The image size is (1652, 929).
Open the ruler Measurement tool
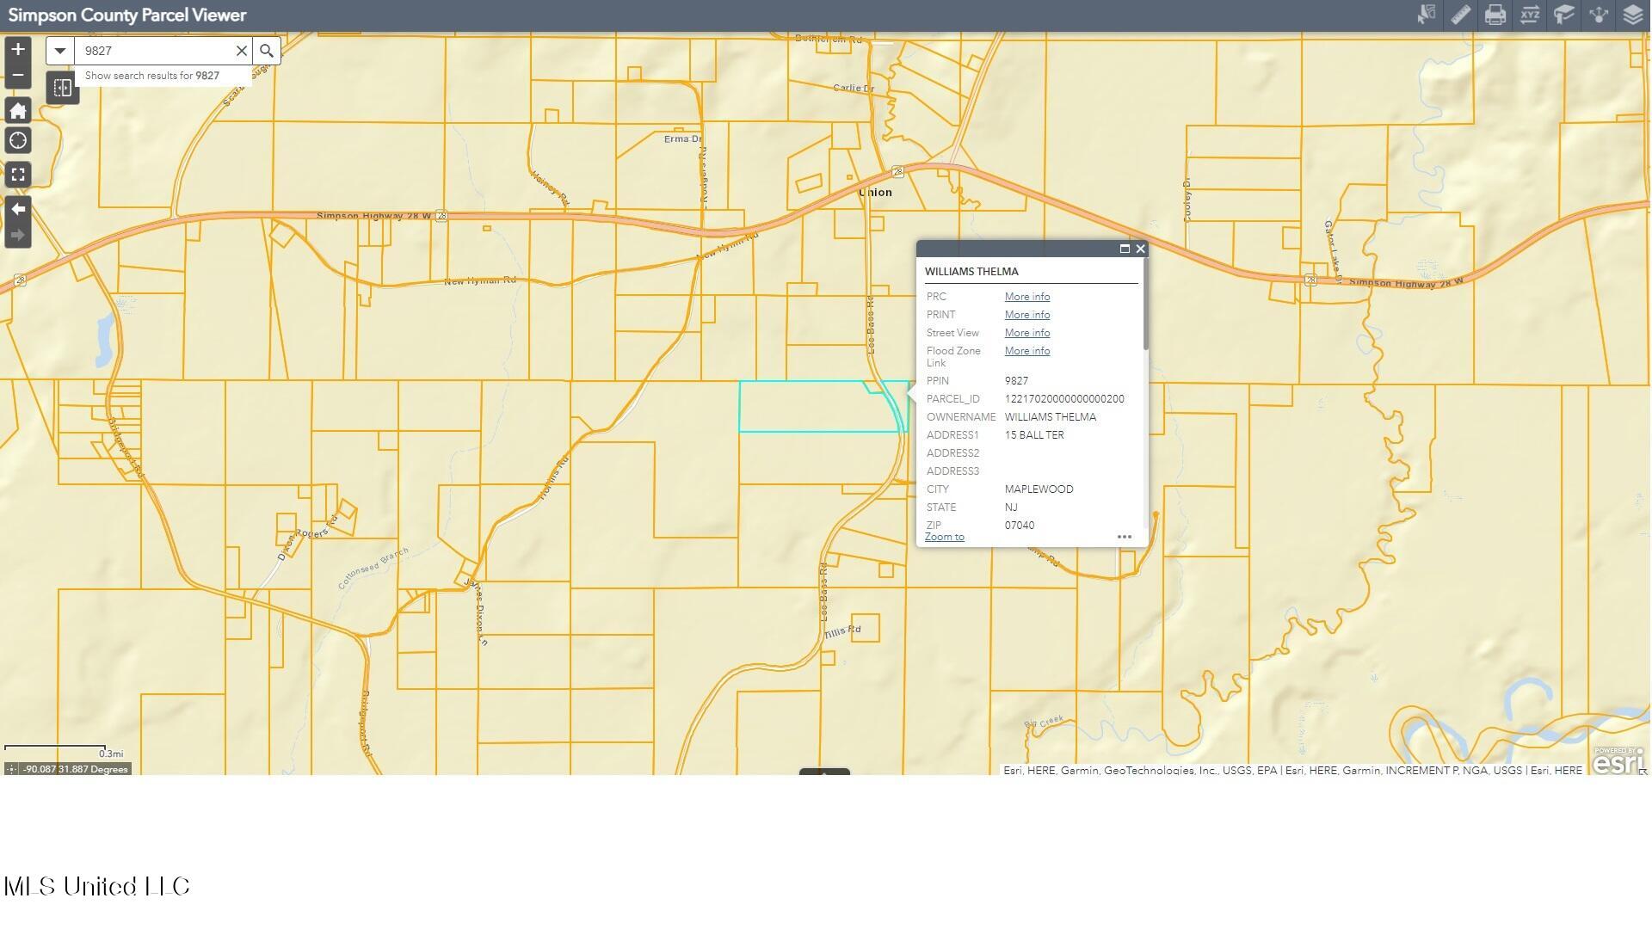click(1460, 15)
